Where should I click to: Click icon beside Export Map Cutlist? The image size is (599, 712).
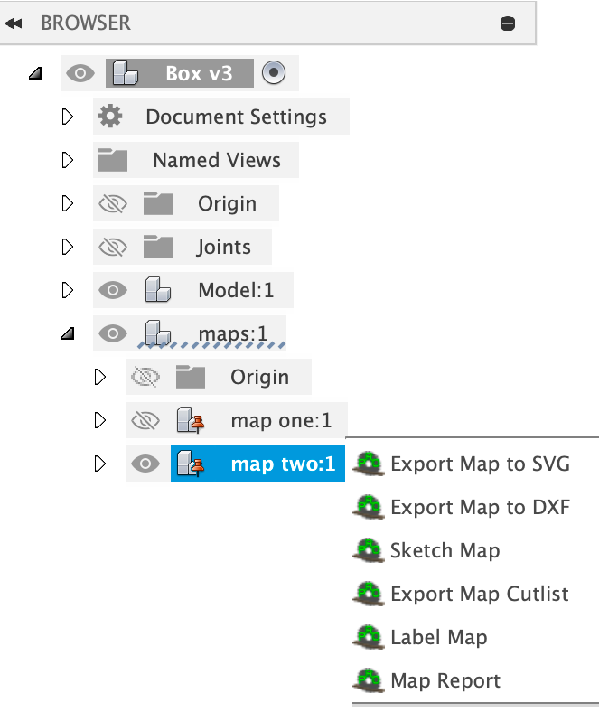pyautogui.click(x=369, y=594)
